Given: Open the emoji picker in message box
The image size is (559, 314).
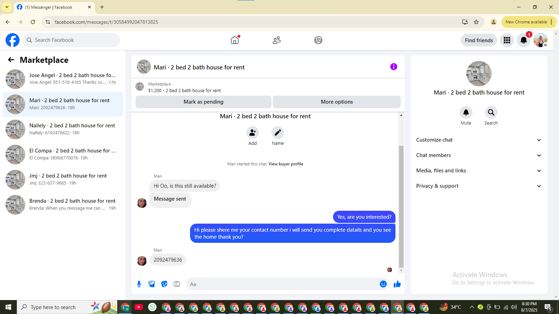Looking at the screenshot, I should 383,284.
